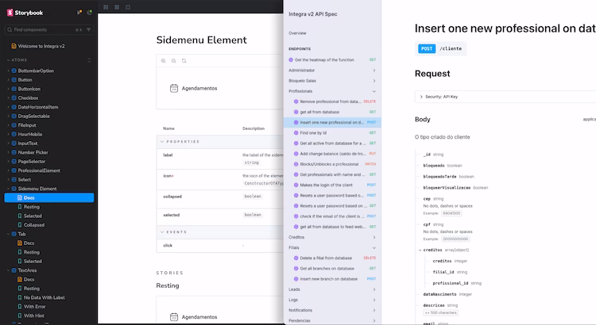
Task: Click the zoom in icon in preview toolbar
Action: (164, 61)
